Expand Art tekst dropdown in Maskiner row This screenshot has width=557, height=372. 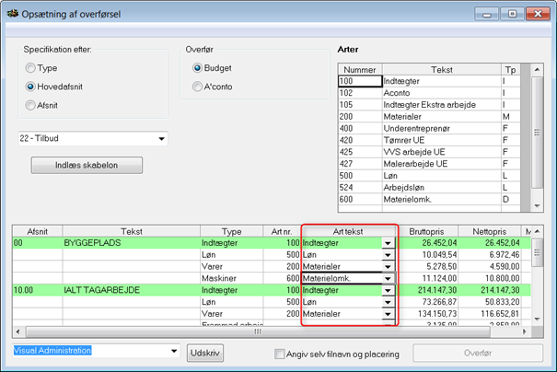388,278
